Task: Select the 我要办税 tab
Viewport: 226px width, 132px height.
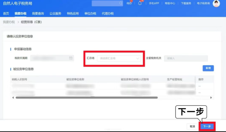Action: point(21,14)
